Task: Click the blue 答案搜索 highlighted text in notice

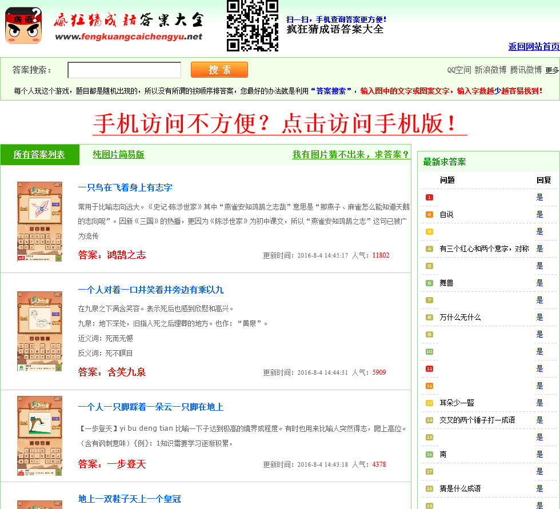Action: 331,91
